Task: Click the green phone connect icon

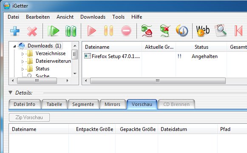Action: pyautogui.click(x=147, y=31)
